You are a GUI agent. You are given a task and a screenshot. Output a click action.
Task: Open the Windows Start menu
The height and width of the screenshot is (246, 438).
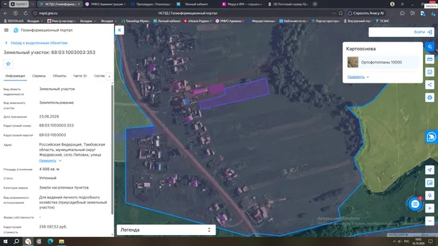point(5,241)
